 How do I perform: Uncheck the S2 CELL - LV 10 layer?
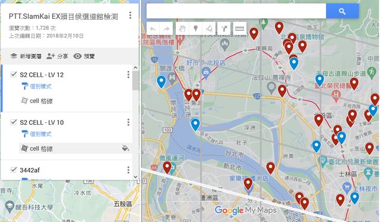(14, 122)
